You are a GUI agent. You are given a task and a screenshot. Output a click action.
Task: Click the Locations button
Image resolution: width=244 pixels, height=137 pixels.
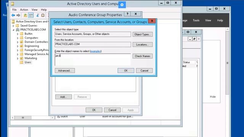142,45
